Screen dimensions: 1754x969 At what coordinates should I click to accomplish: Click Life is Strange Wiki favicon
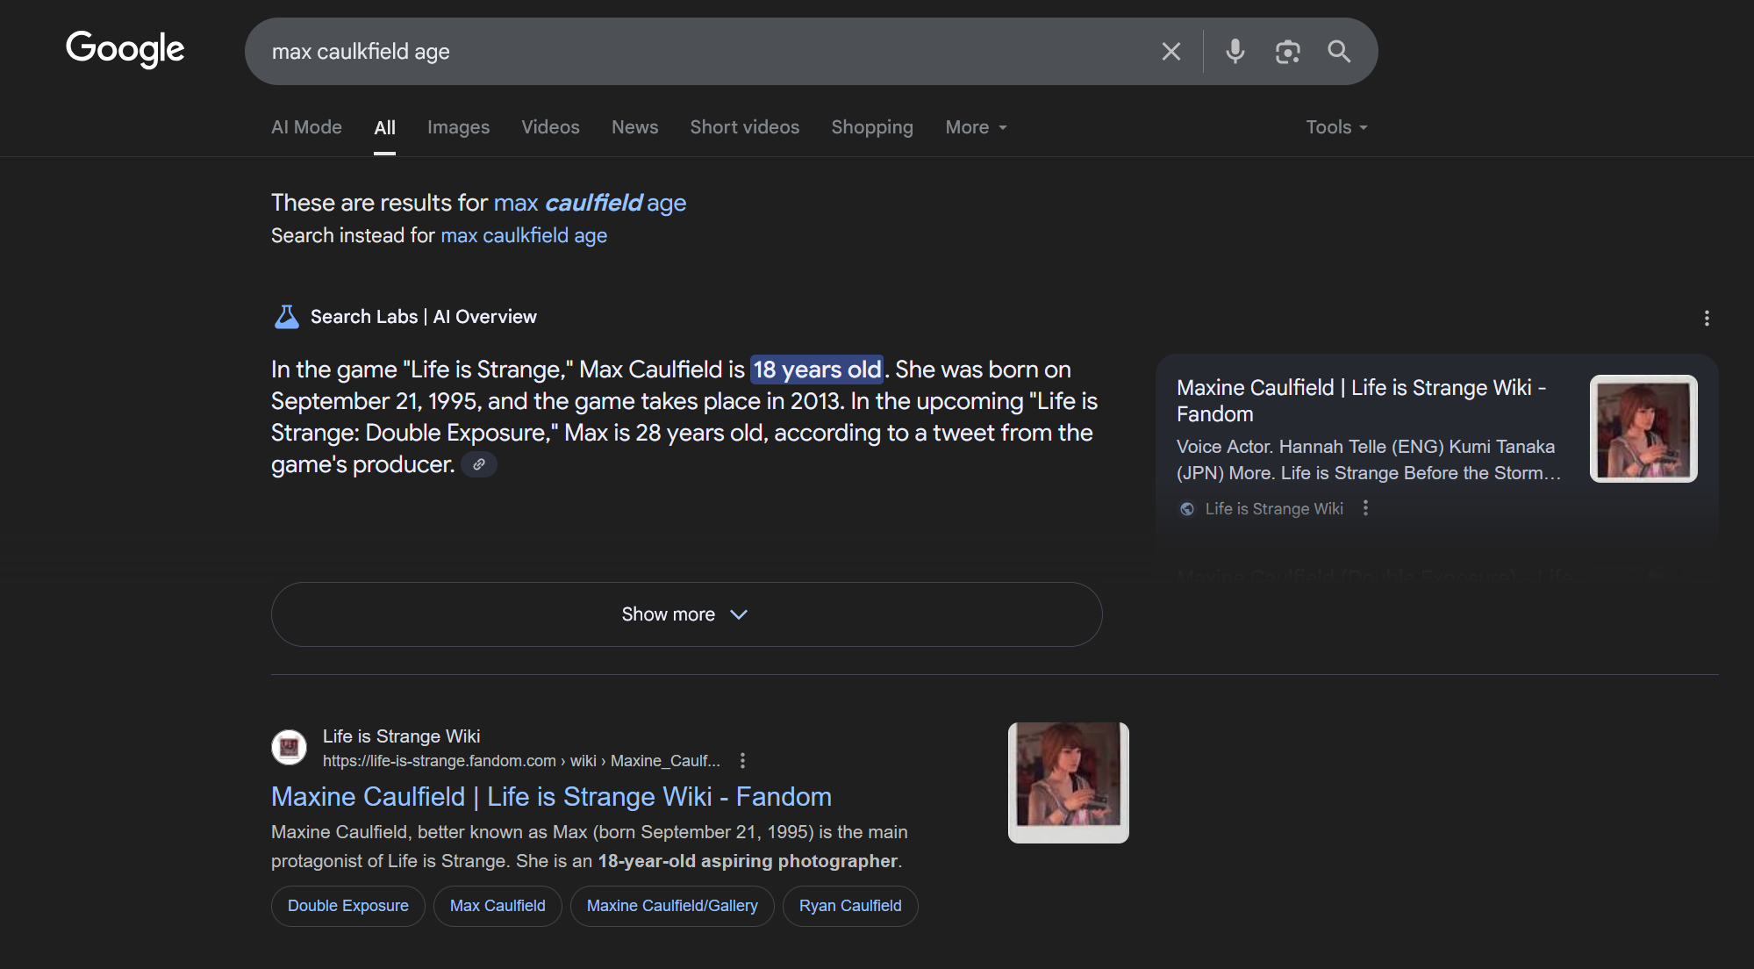[x=289, y=748]
